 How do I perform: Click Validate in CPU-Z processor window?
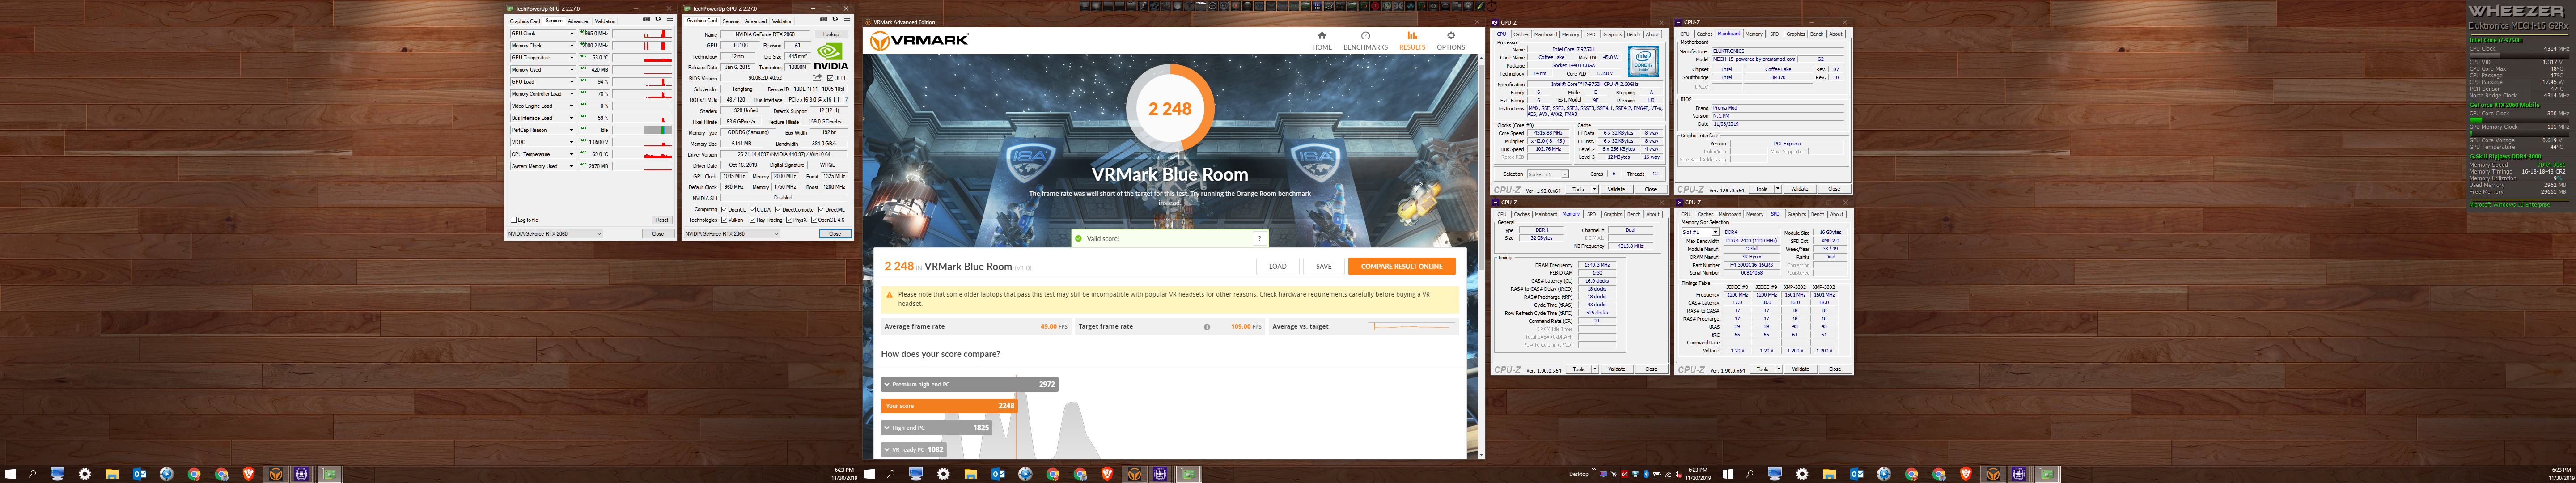[x=1616, y=189]
